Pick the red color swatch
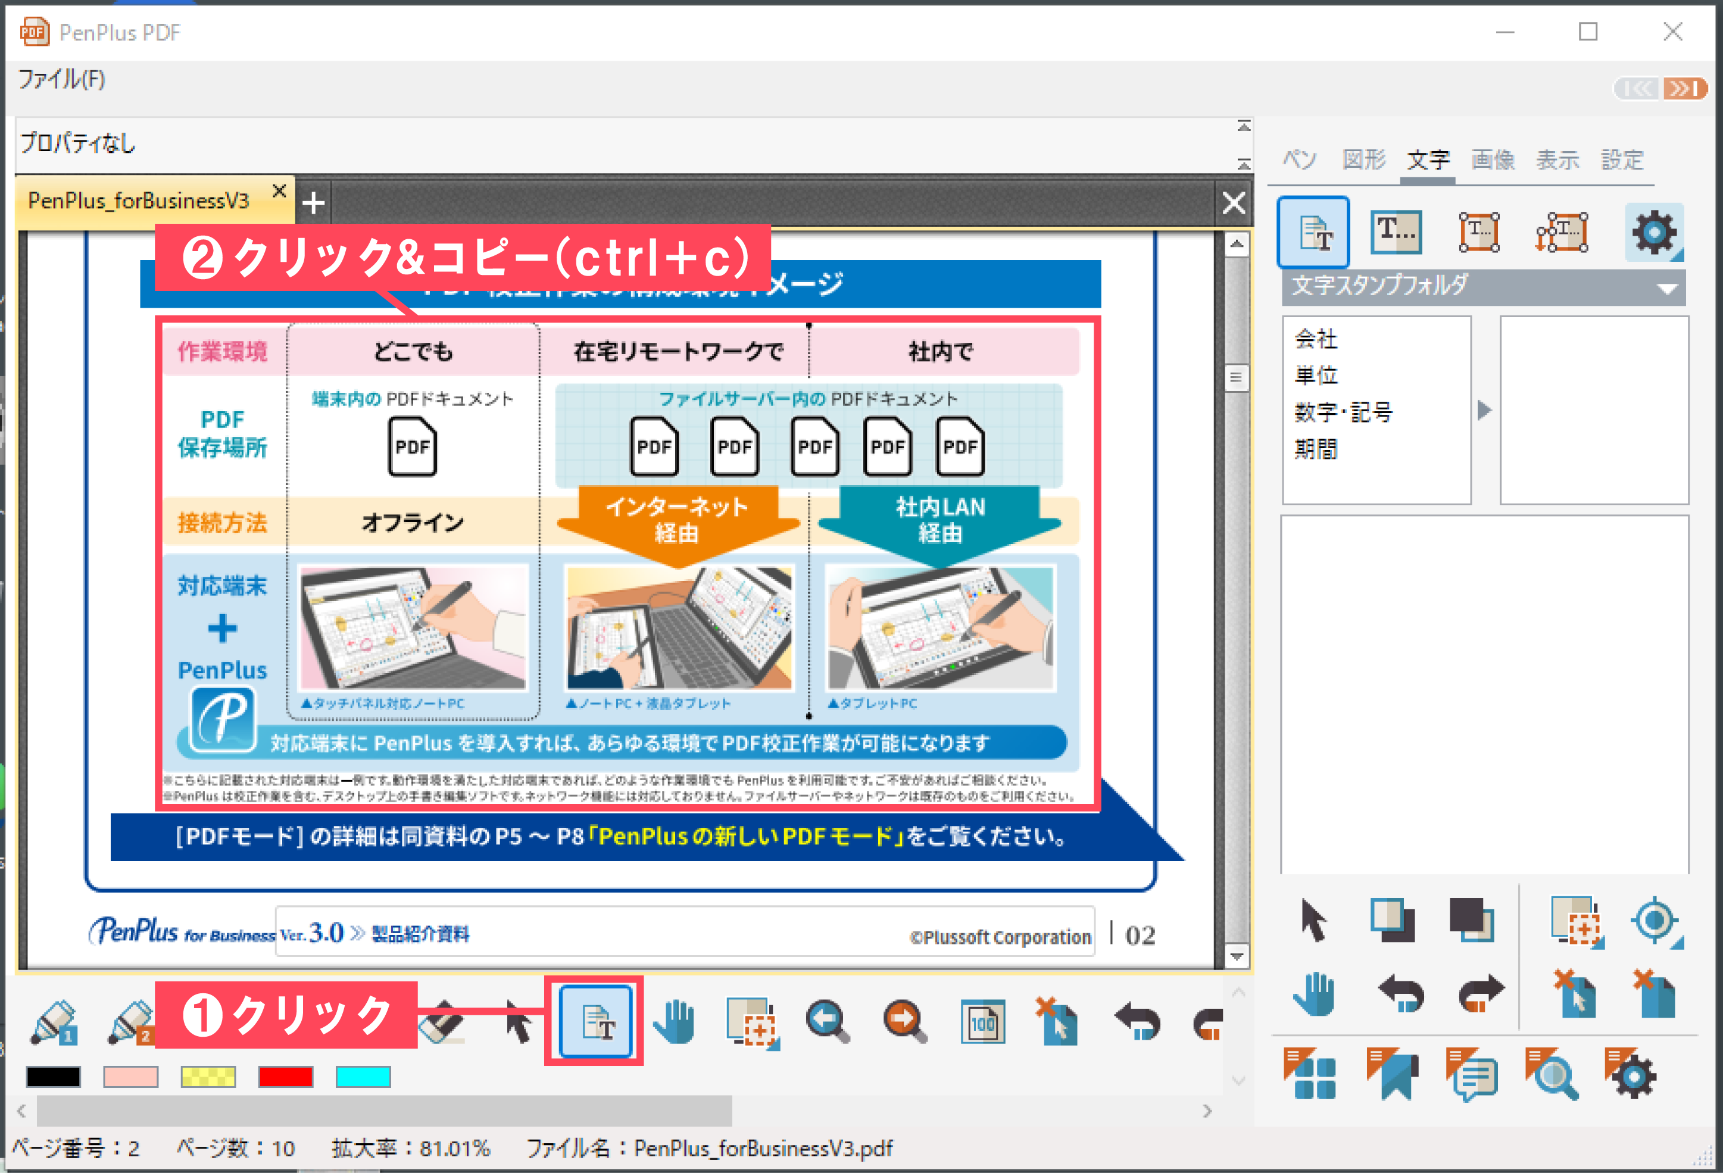This screenshot has width=1723, height=1173. (285, 1077)
